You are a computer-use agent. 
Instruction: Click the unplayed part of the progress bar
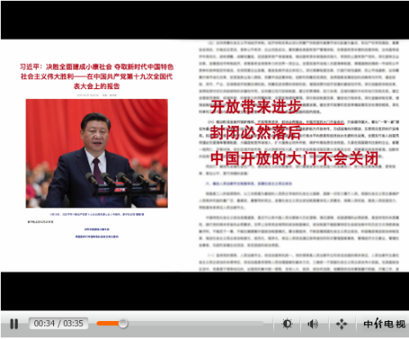click(196, 323)
